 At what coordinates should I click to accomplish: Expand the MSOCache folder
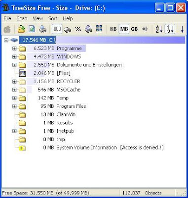point(14,90)
